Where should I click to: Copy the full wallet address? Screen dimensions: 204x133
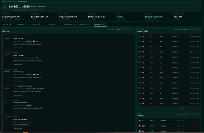pos(41,10)
